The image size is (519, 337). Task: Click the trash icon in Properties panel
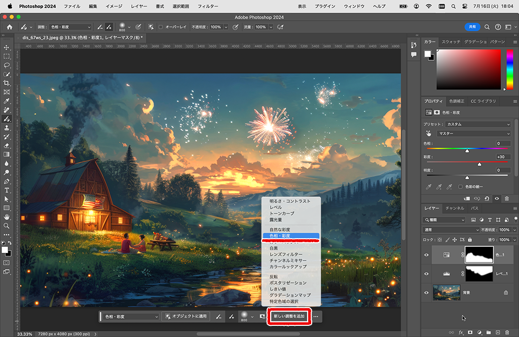(x=507, y=199)
